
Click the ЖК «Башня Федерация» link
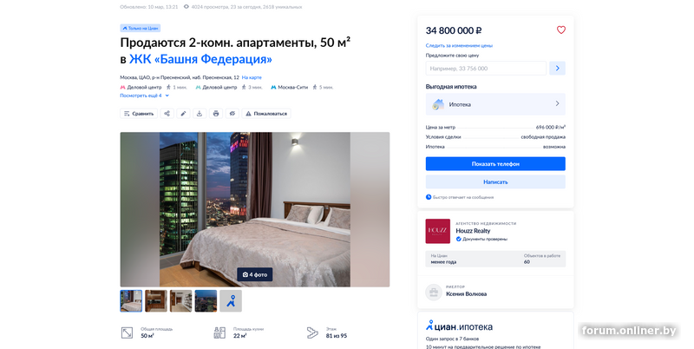[x=200, y=59]
